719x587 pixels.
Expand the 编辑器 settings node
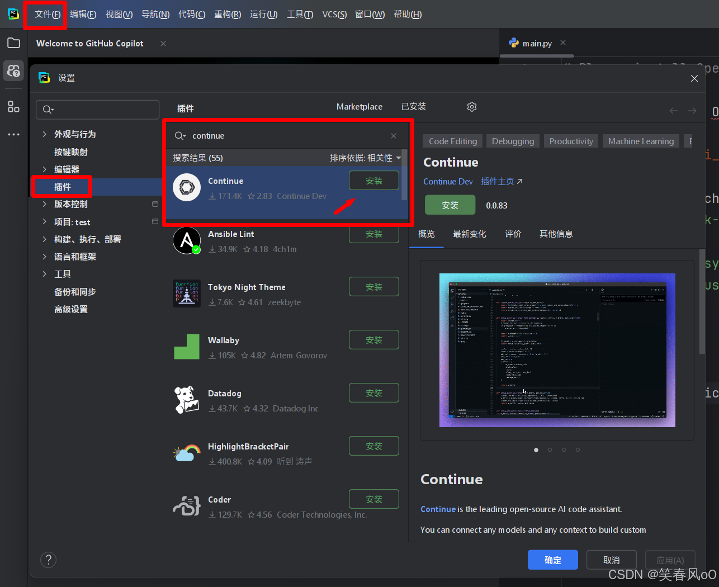click(45, 169)
